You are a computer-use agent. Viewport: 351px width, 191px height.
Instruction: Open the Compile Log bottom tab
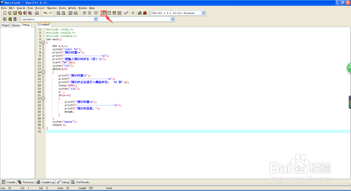point(46,182)
